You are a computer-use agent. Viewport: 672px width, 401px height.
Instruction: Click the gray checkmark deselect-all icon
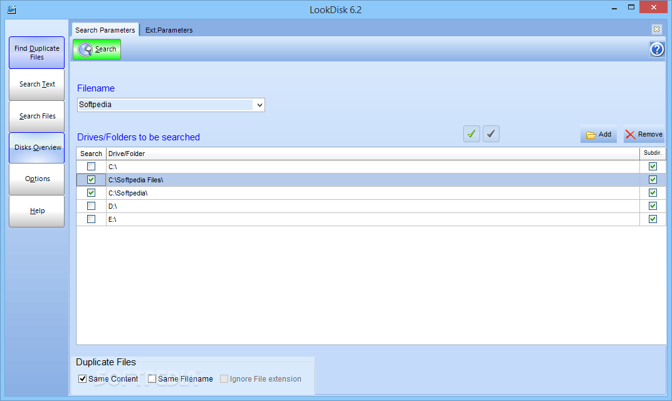491,134
